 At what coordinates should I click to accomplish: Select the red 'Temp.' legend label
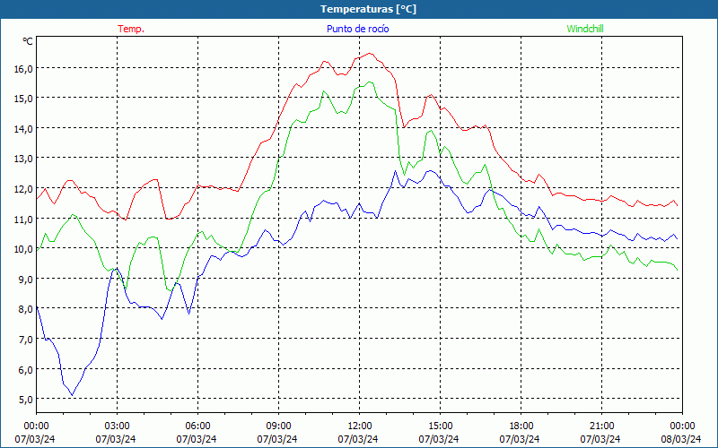131,29
